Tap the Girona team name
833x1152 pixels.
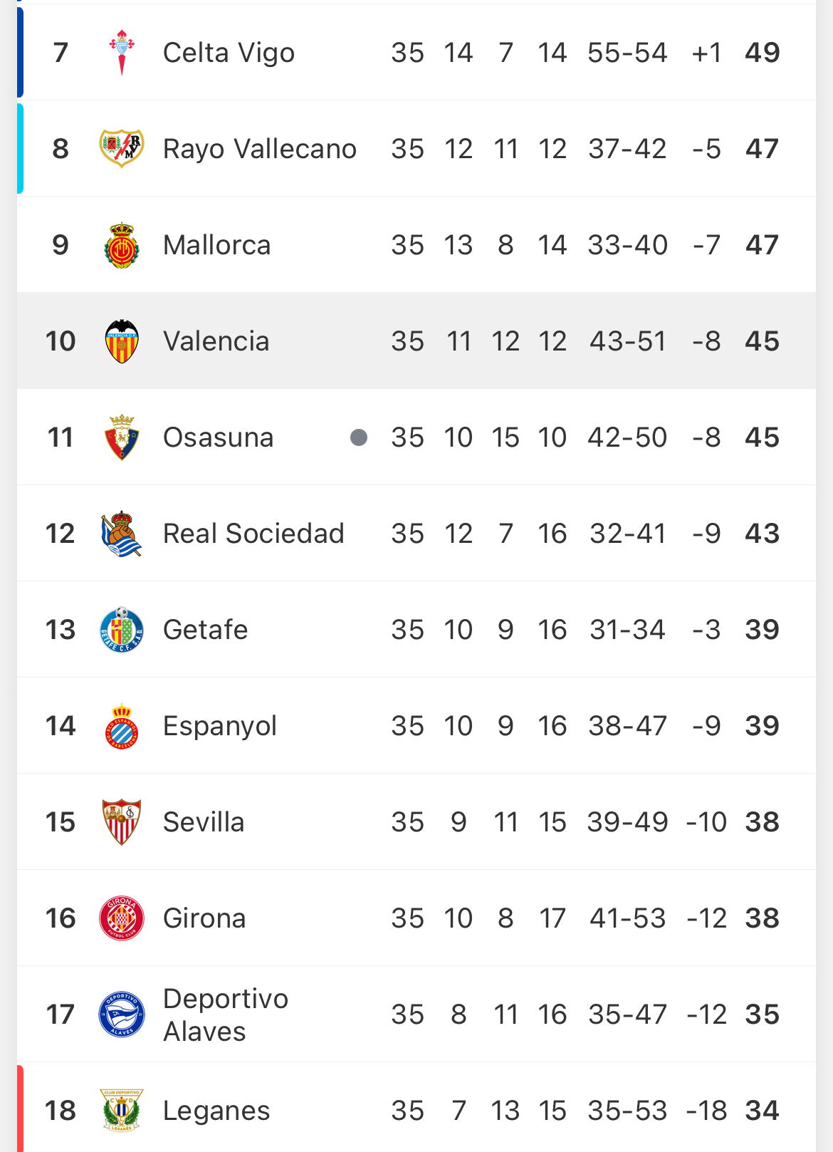tap(204, 918)
